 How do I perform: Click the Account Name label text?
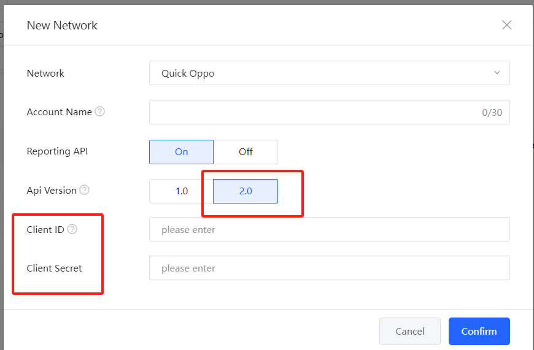(x=59, y=112)
